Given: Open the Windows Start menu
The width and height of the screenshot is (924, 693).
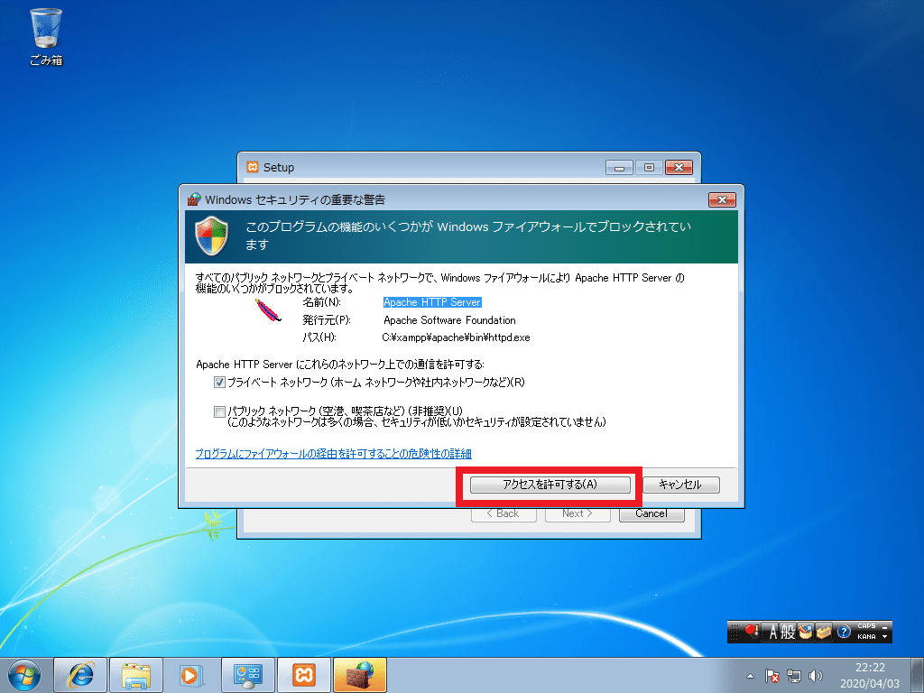Looking at the screenshot, I should (23, 675).
